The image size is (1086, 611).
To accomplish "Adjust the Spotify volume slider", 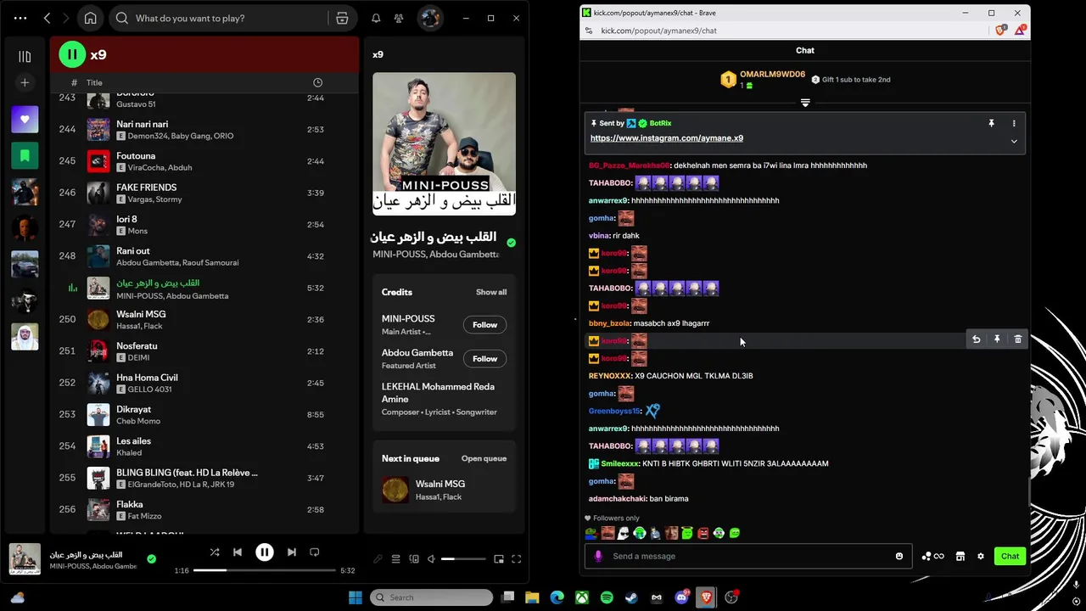I will pyautogui.click(x=463, y=559).
